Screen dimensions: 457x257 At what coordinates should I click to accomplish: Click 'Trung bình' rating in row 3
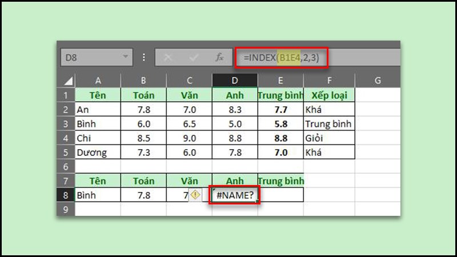(x=329, y=124)
